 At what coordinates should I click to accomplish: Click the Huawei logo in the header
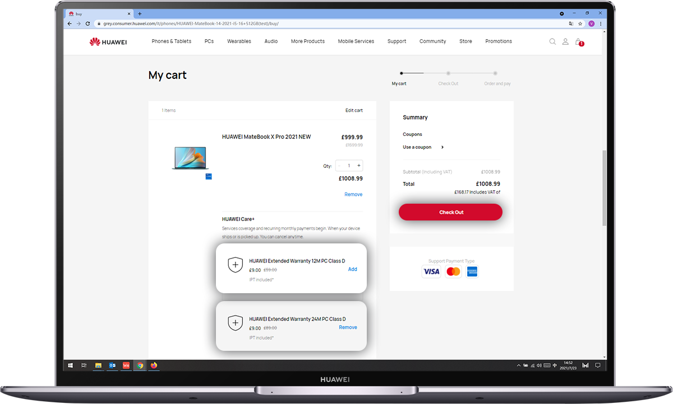[x=108, y=41]
